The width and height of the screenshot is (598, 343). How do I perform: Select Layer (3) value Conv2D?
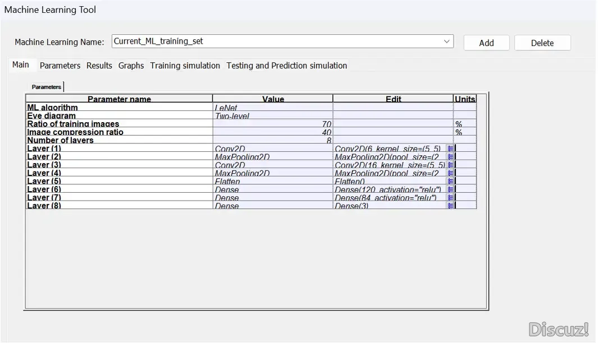273,164
